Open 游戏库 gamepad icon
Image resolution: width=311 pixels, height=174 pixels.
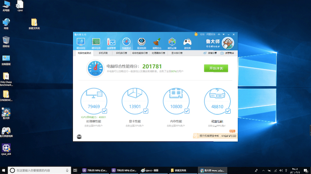click(187, 43)
